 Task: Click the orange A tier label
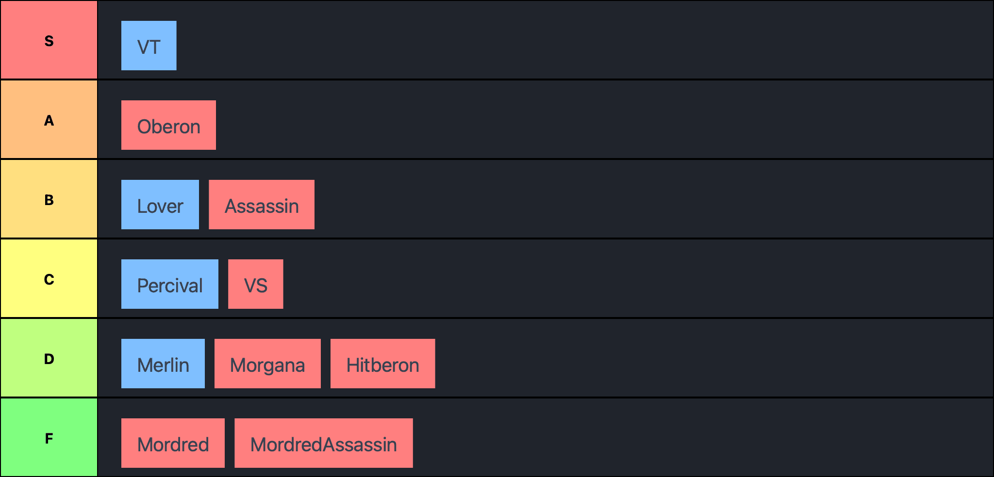pos(49,120)
